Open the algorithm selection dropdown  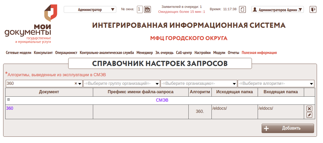click(276, 84)
